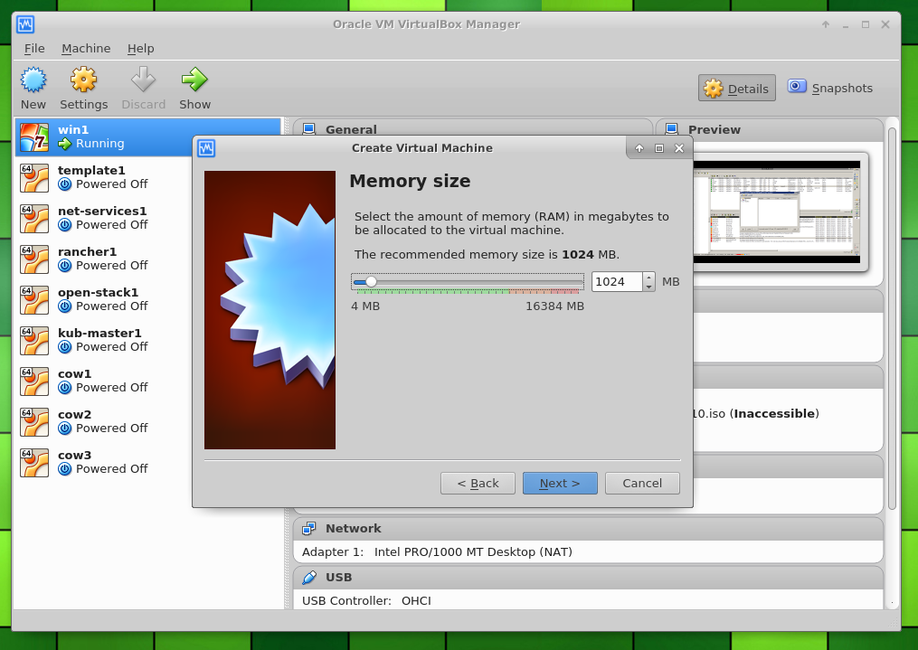Select the win1 virtual machine name

point(73,130)
